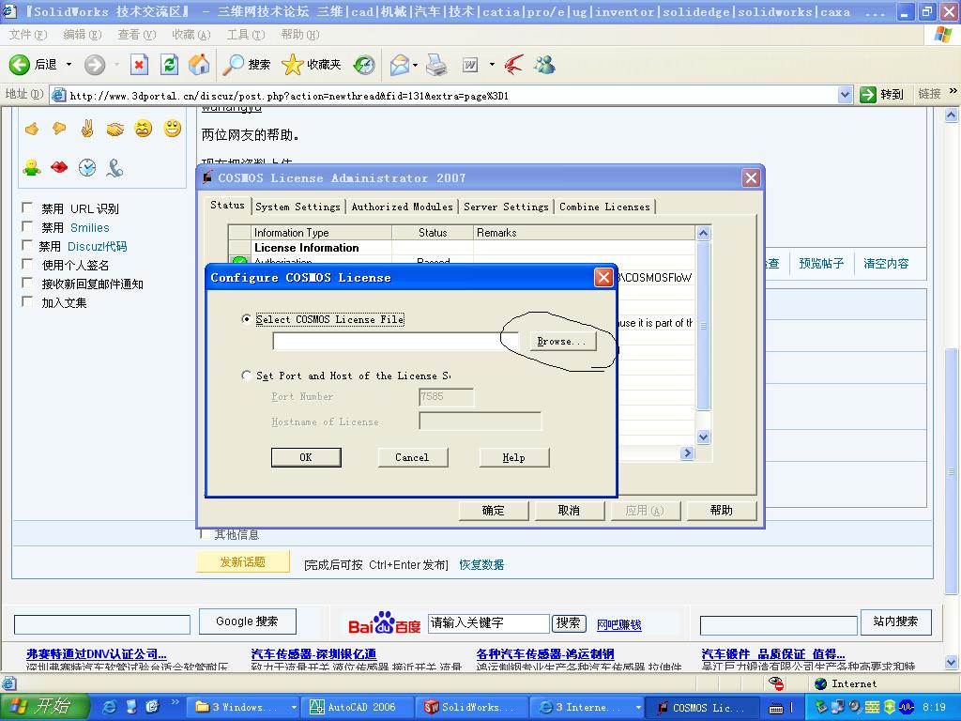Click Cancel in Configure COSMOS License

[413, 457]
